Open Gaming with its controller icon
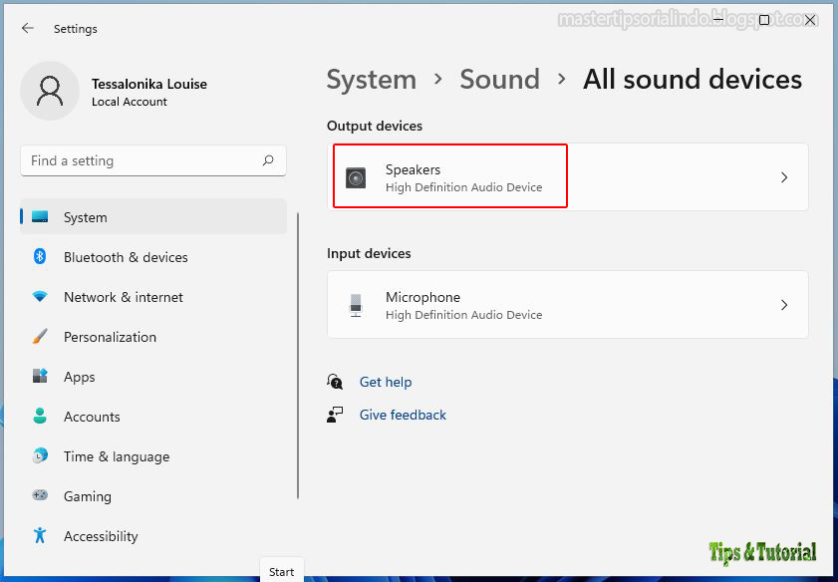This screenshot has width=838, height=582. 39,496
